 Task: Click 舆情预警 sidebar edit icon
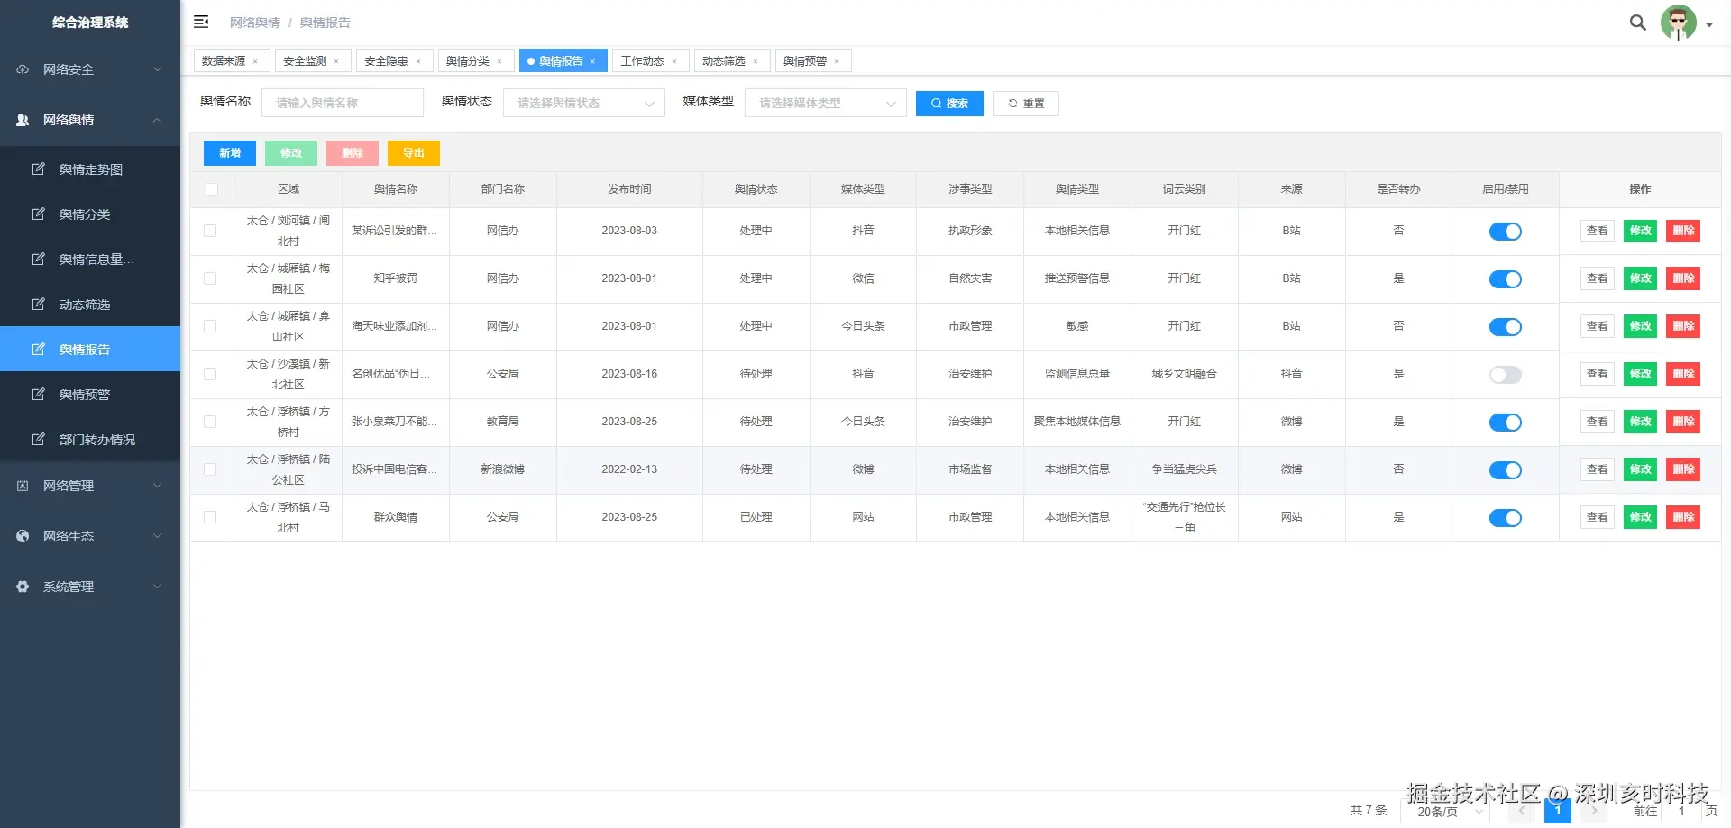38,395
